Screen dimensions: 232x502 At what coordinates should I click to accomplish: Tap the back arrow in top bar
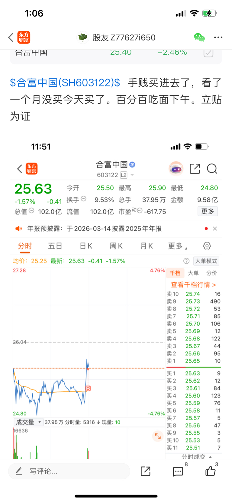point(11,37)
